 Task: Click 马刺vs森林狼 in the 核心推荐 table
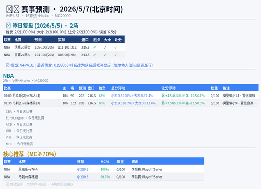pos(28,177)
